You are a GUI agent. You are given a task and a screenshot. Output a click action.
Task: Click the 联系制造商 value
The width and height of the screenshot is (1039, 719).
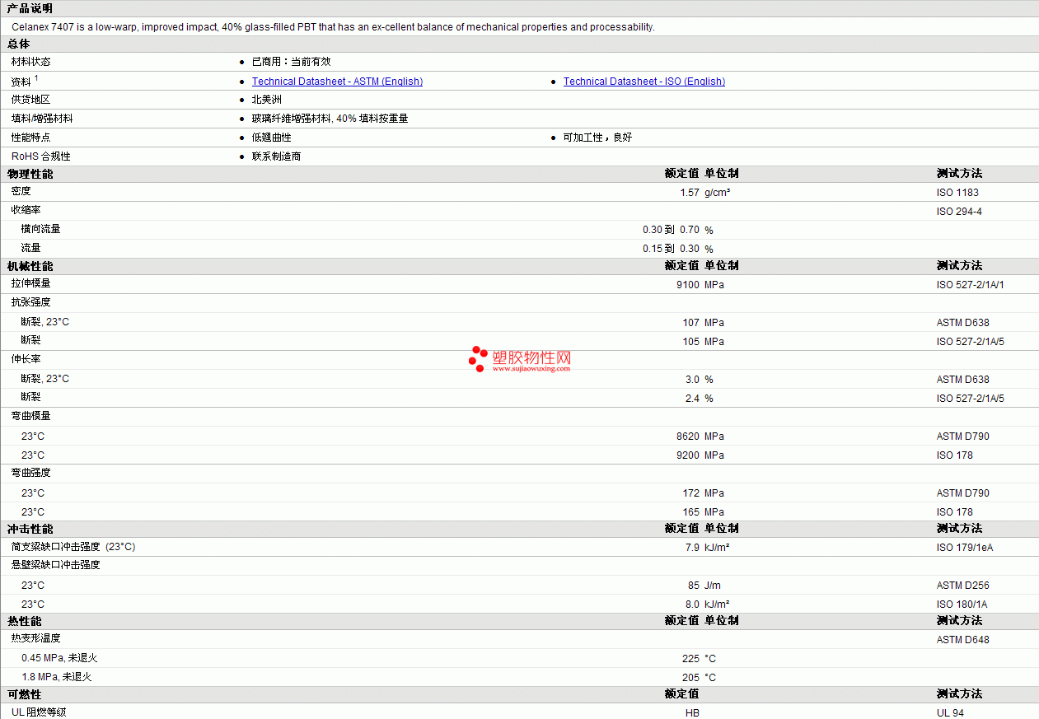277,156
